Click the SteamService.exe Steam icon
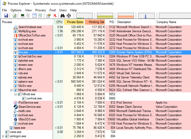Viewport: 191px width, 139px height. point(16,107)
